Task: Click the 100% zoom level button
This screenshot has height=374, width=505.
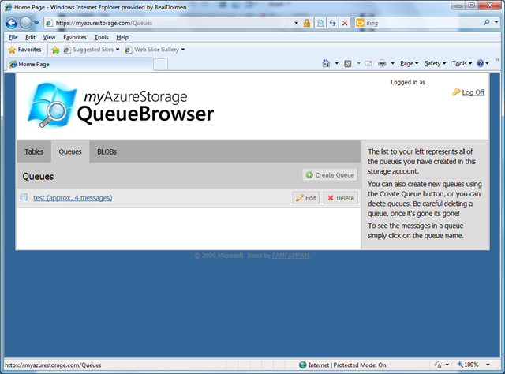Action: (x=468, y=365)
